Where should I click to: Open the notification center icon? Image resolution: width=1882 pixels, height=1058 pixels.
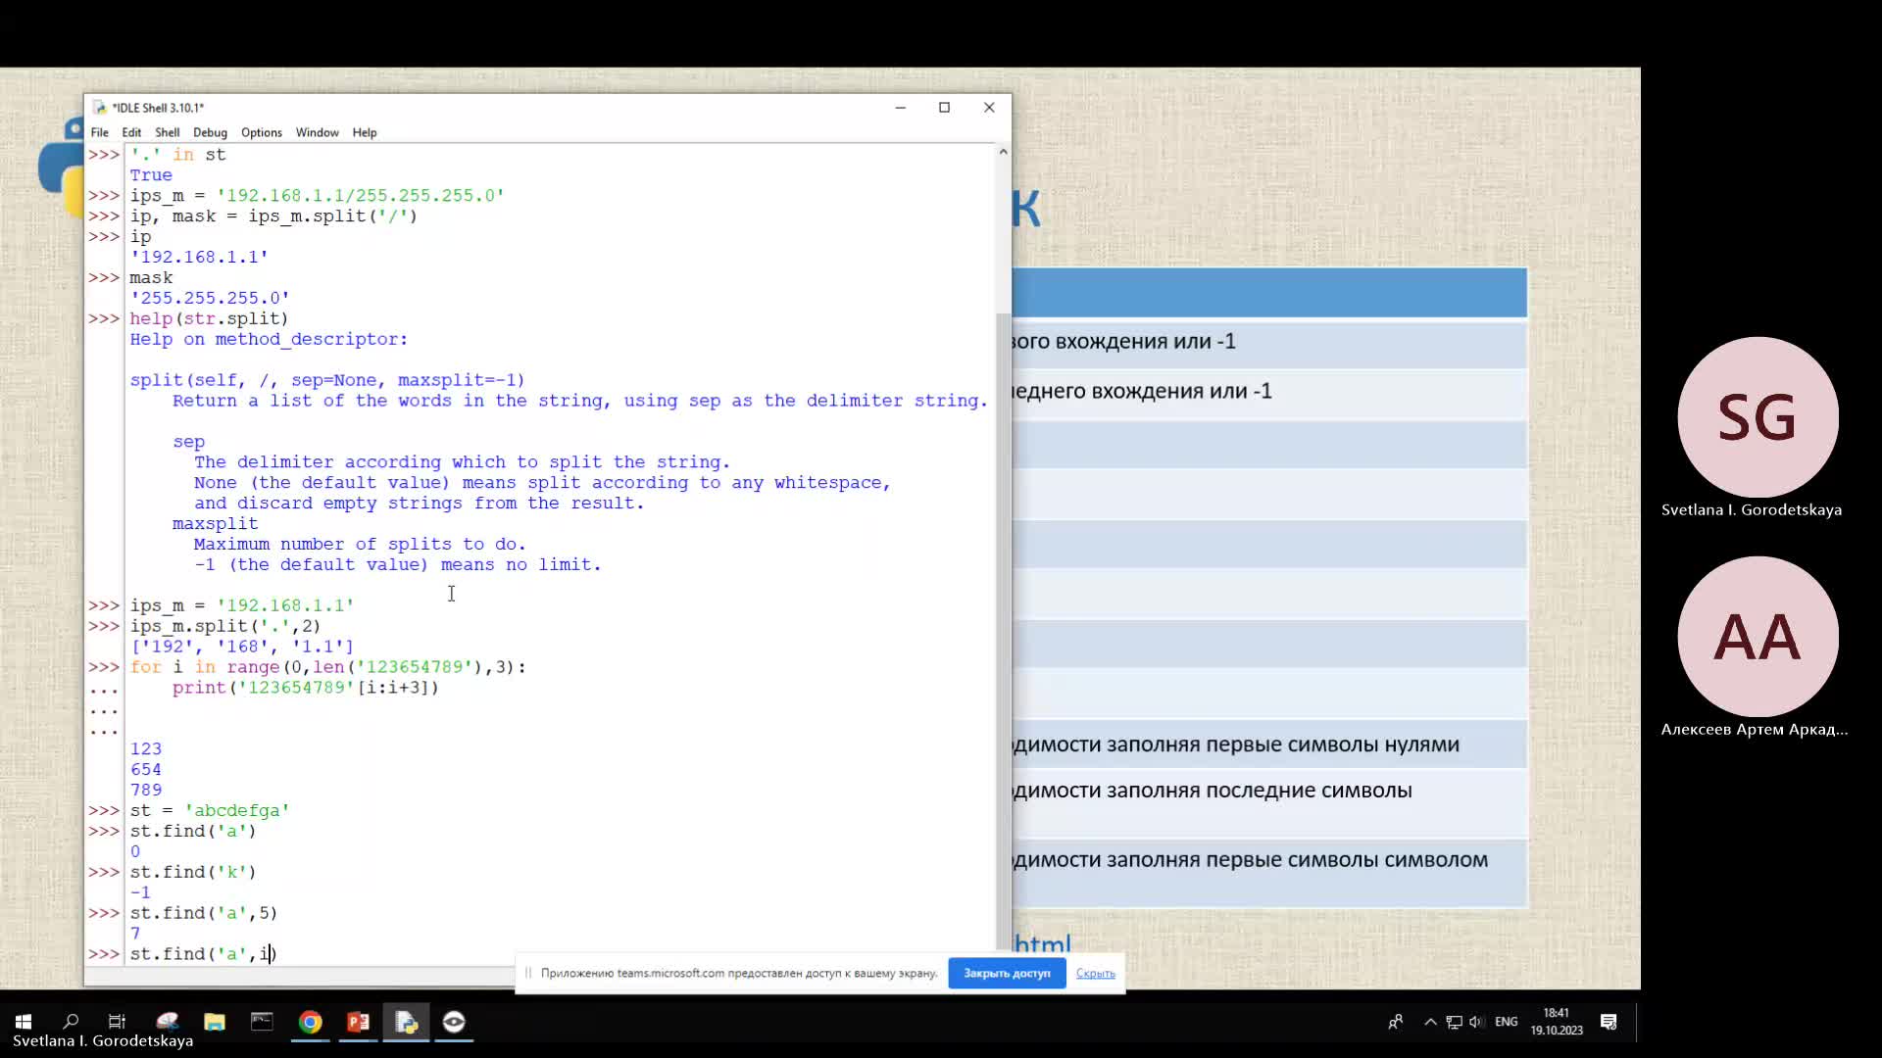(x=1609, y=1022)
